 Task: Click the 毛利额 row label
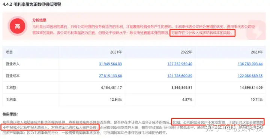tap(11, 88)
